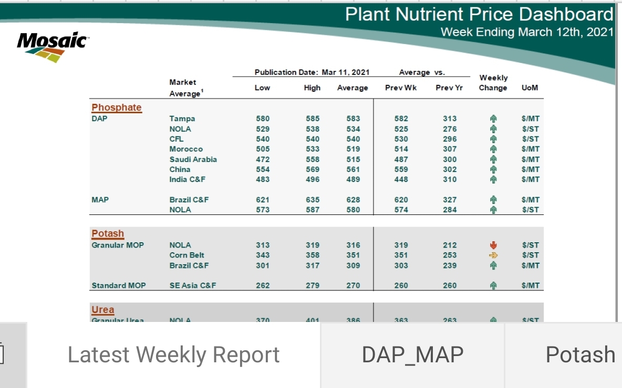Click the Week Ending March 12th, 2021 subtitle
The width and height of the screenshot is (622, 388).
point(527,32)
